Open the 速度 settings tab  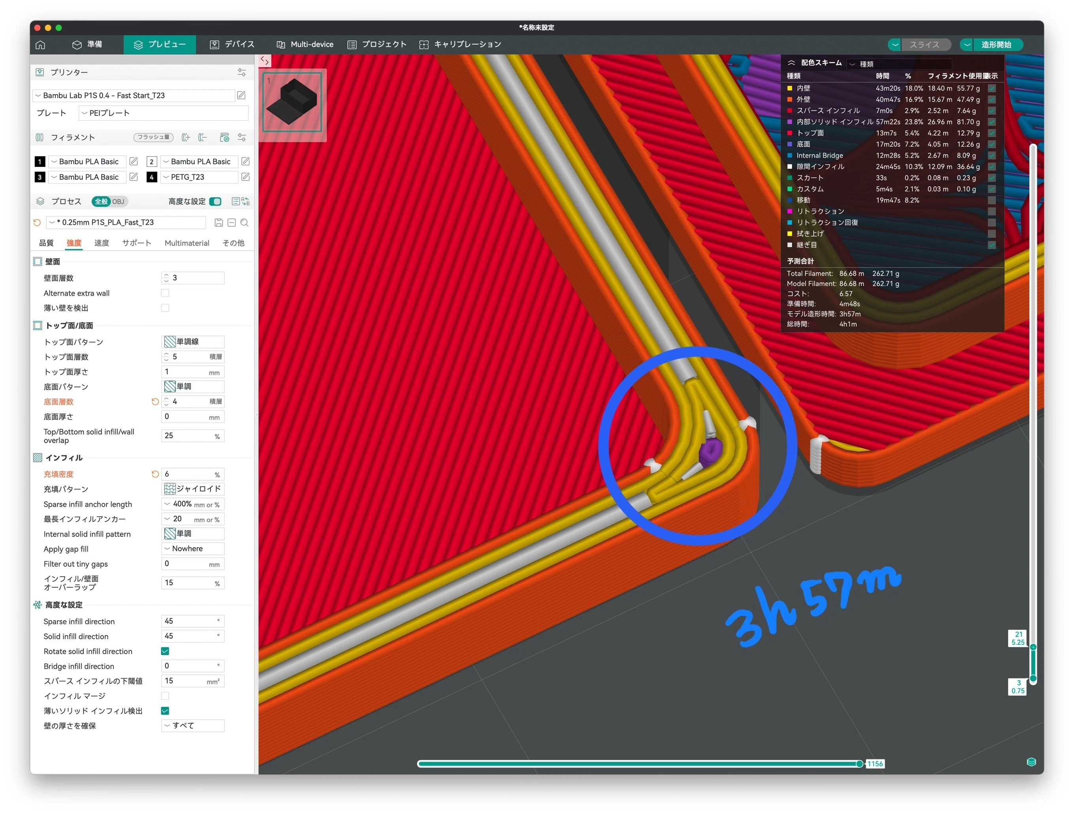click(x=102, y=243)
